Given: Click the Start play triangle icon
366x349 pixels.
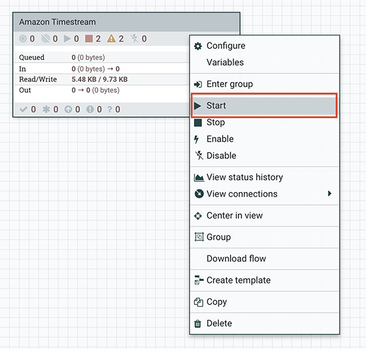Looking at the screenshot, I should (198, 106).
